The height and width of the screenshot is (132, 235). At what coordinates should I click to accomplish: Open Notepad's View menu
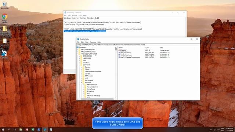80,15
